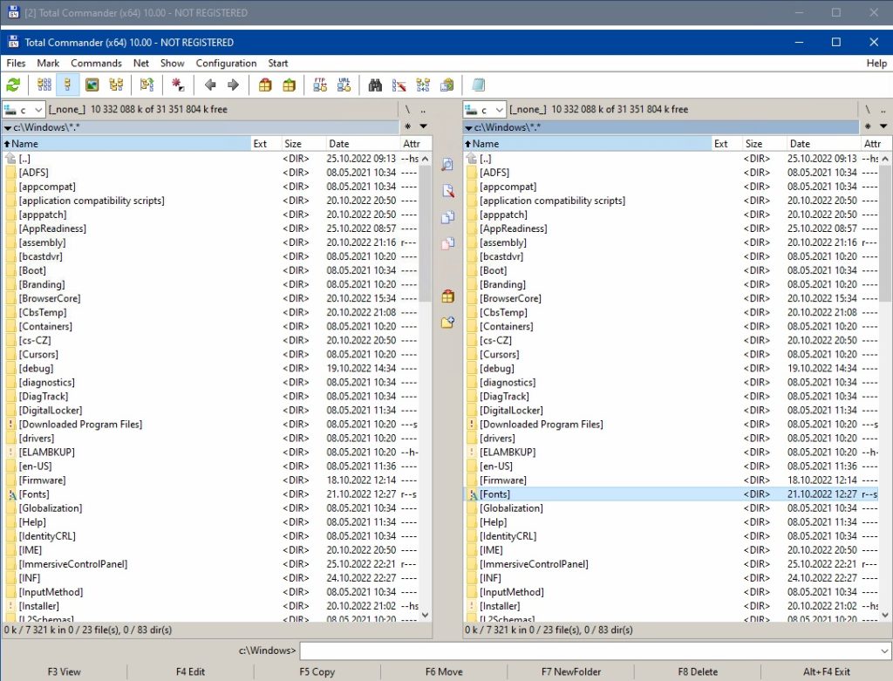Click the left panel vertical scrollbar thumb
The image size is (893, 681).
point(425,234)
